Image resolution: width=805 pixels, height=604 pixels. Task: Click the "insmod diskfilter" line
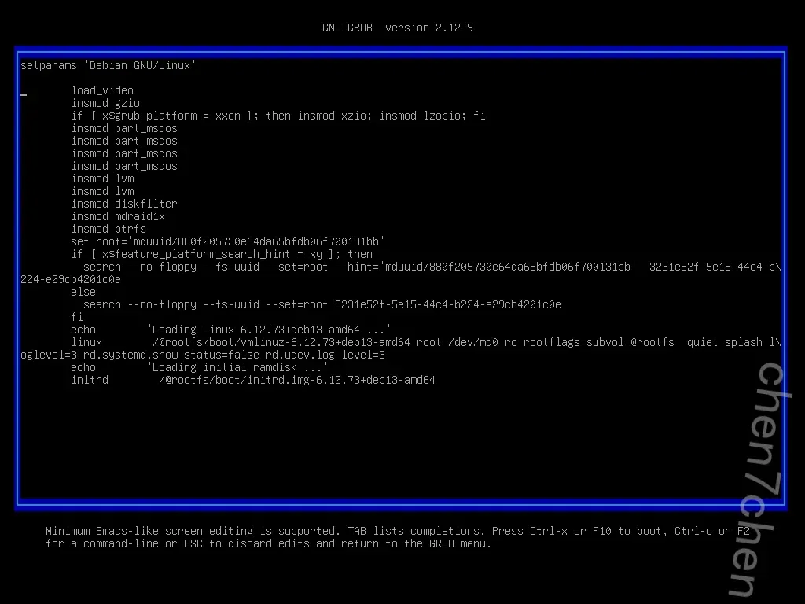click(124, 204)
